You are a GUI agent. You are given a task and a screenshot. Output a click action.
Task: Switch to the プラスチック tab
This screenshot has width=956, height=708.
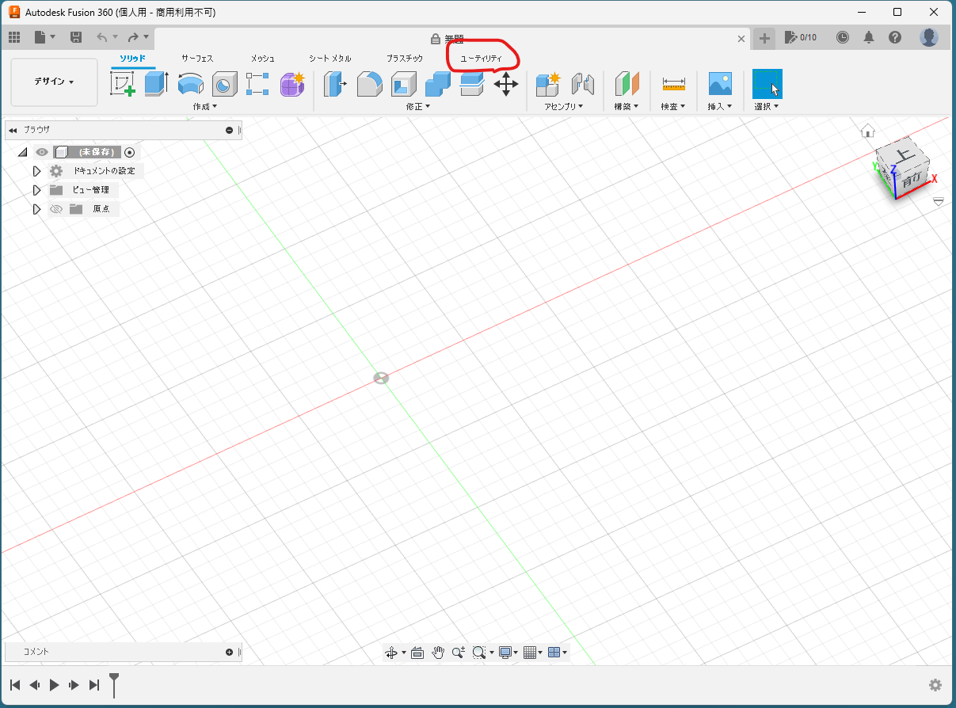[405, 59]
